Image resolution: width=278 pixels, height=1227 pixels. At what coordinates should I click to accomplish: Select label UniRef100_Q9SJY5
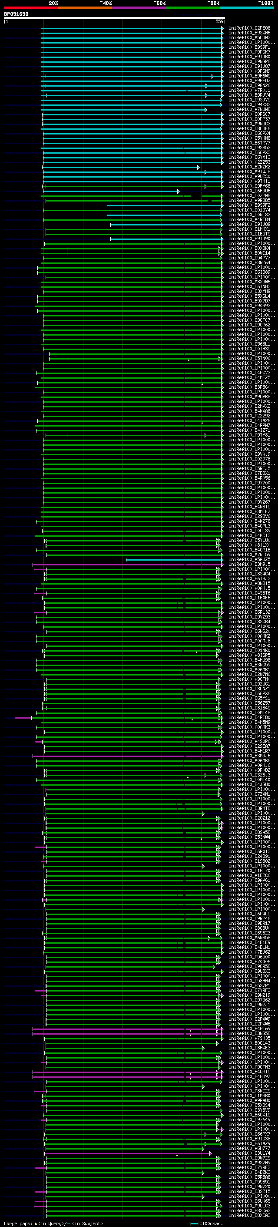click(x=249, y=100)
